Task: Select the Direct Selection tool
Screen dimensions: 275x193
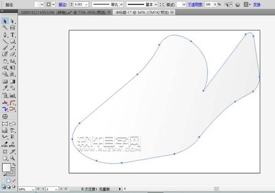Action: 12,21
